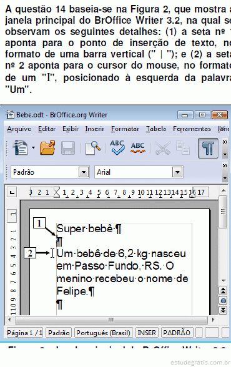Open the Arquivo menu
The height and width of the screenshot is (367, 231).
(19, 129)
